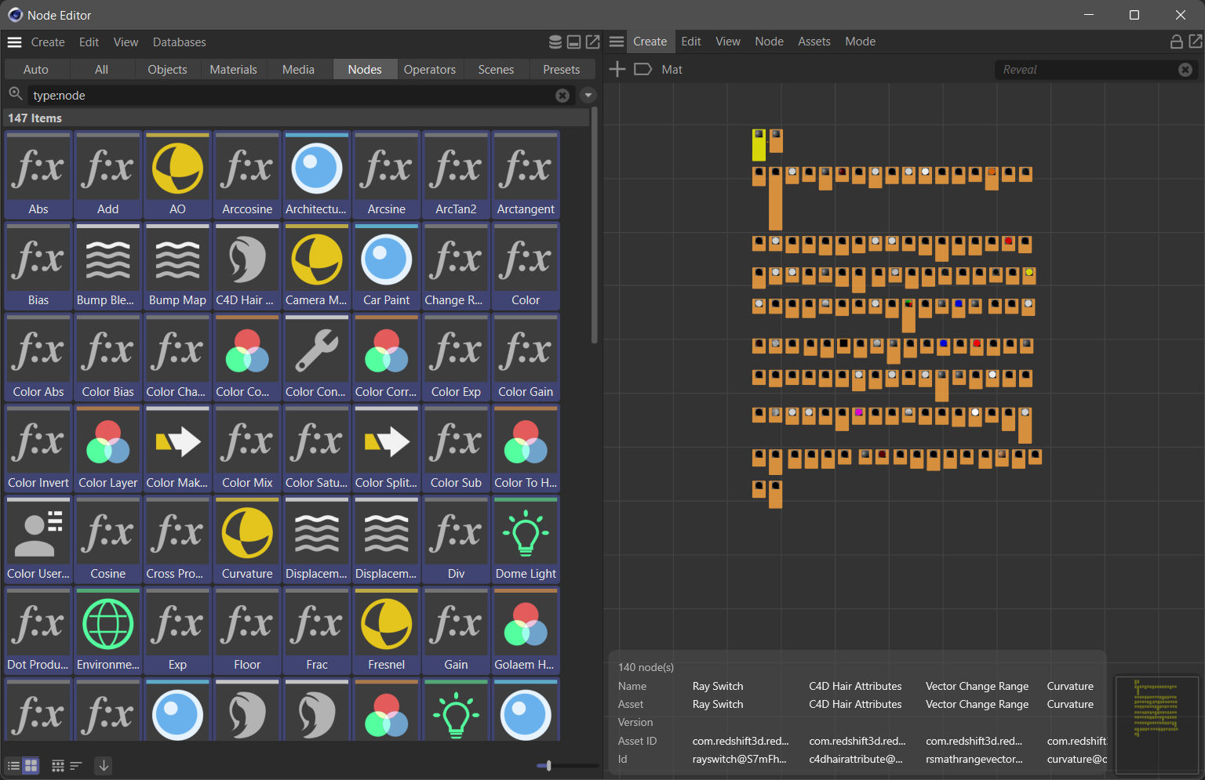Select the Color Constant wrench node
Screen dimensions: 1205x780
pyautogui.click(x=317, y=357)
